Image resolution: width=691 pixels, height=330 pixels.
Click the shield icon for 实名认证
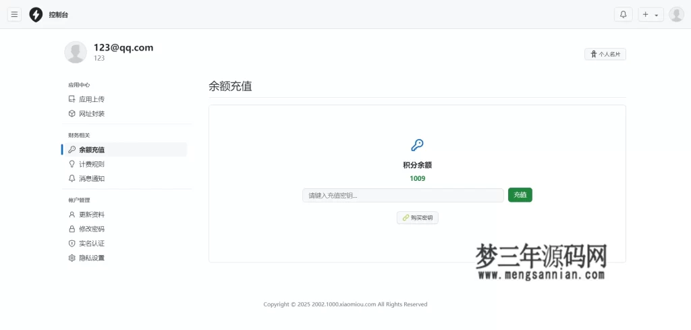pyautogui.click(x=72, y=244)
